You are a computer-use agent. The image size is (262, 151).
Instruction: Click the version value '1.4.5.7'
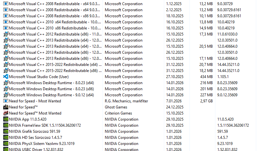(x=223, y=138)
